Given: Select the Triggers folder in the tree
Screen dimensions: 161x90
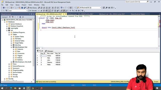Looking at the screenshot, I should click(x=20, y=55).
